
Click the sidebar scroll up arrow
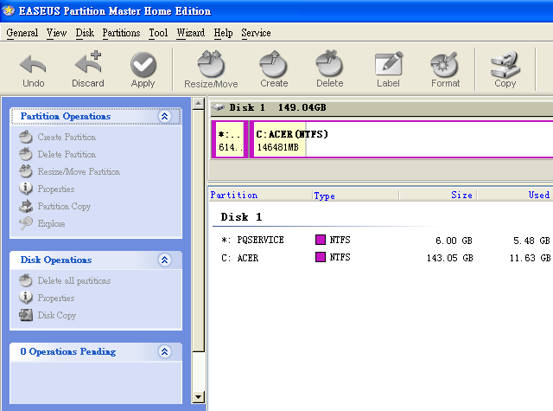(198, 104)
